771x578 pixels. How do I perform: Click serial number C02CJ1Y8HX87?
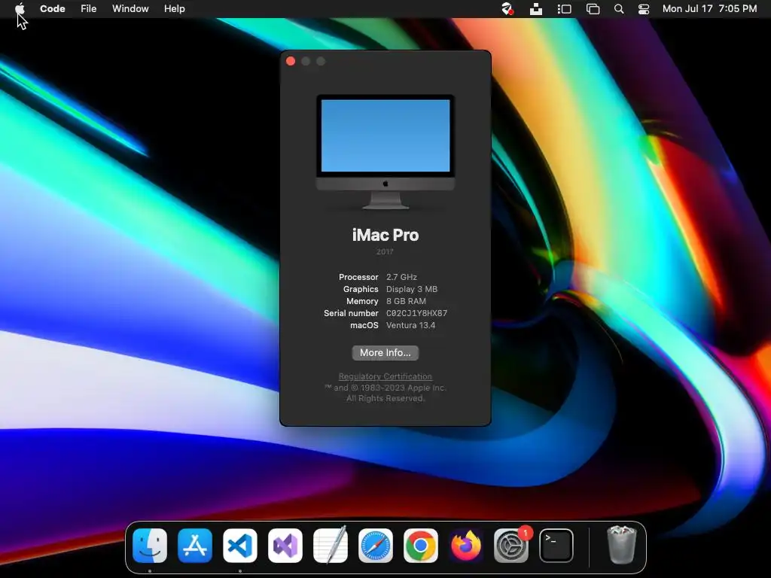[416, 313]
